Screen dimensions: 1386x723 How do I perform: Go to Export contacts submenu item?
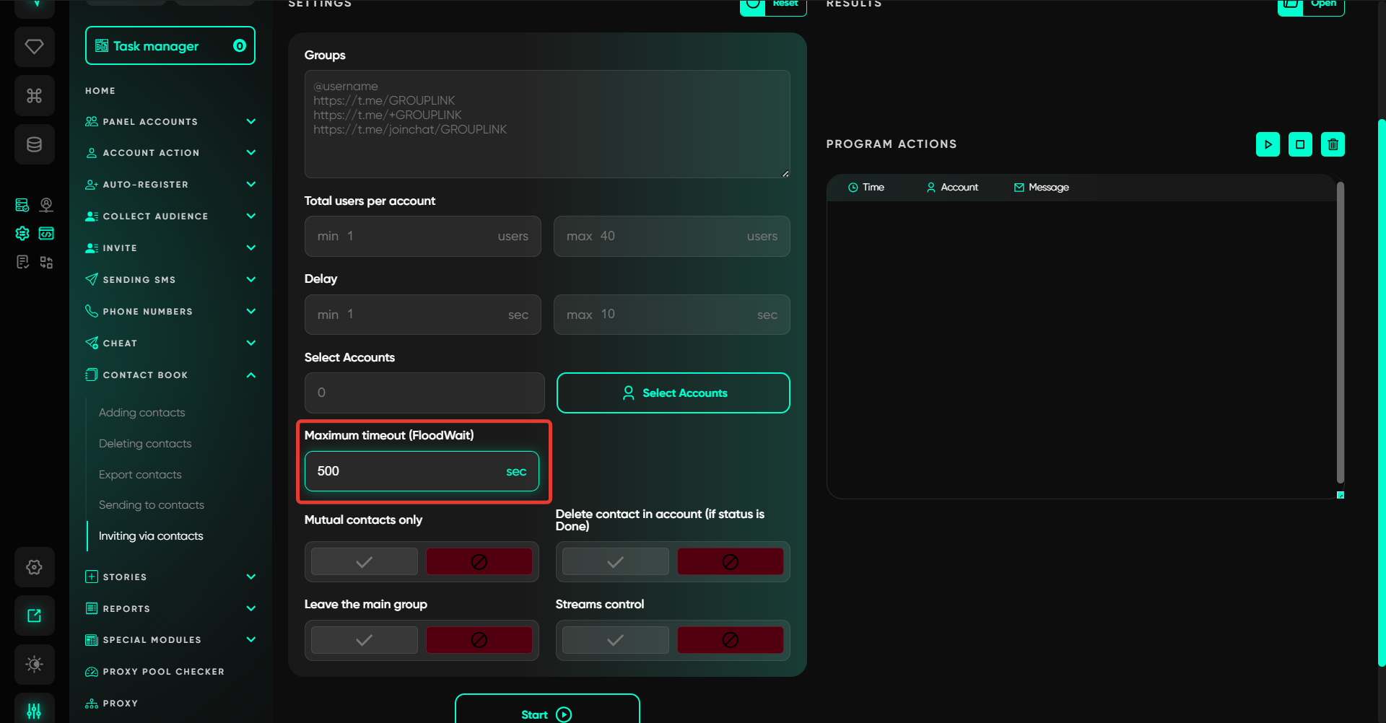[x=140, y=475]
